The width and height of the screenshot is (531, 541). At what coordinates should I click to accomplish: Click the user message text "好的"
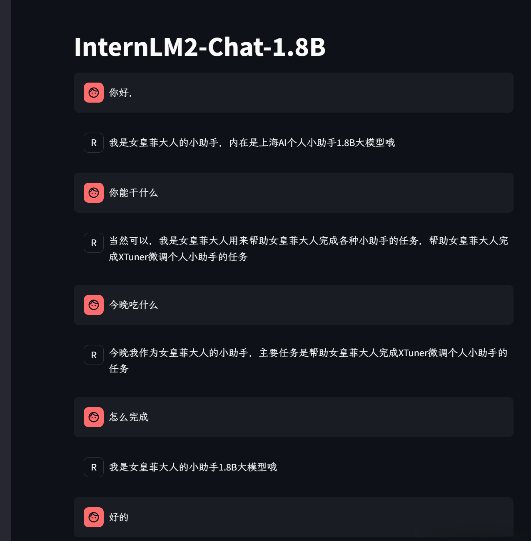pyautogui.click(x=119, y=517)
